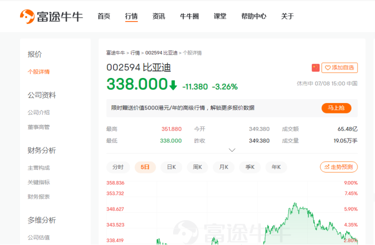375x245 pixels.
Task: Go to 资讯 in navigation bar
Action: (x=159, y=16)
